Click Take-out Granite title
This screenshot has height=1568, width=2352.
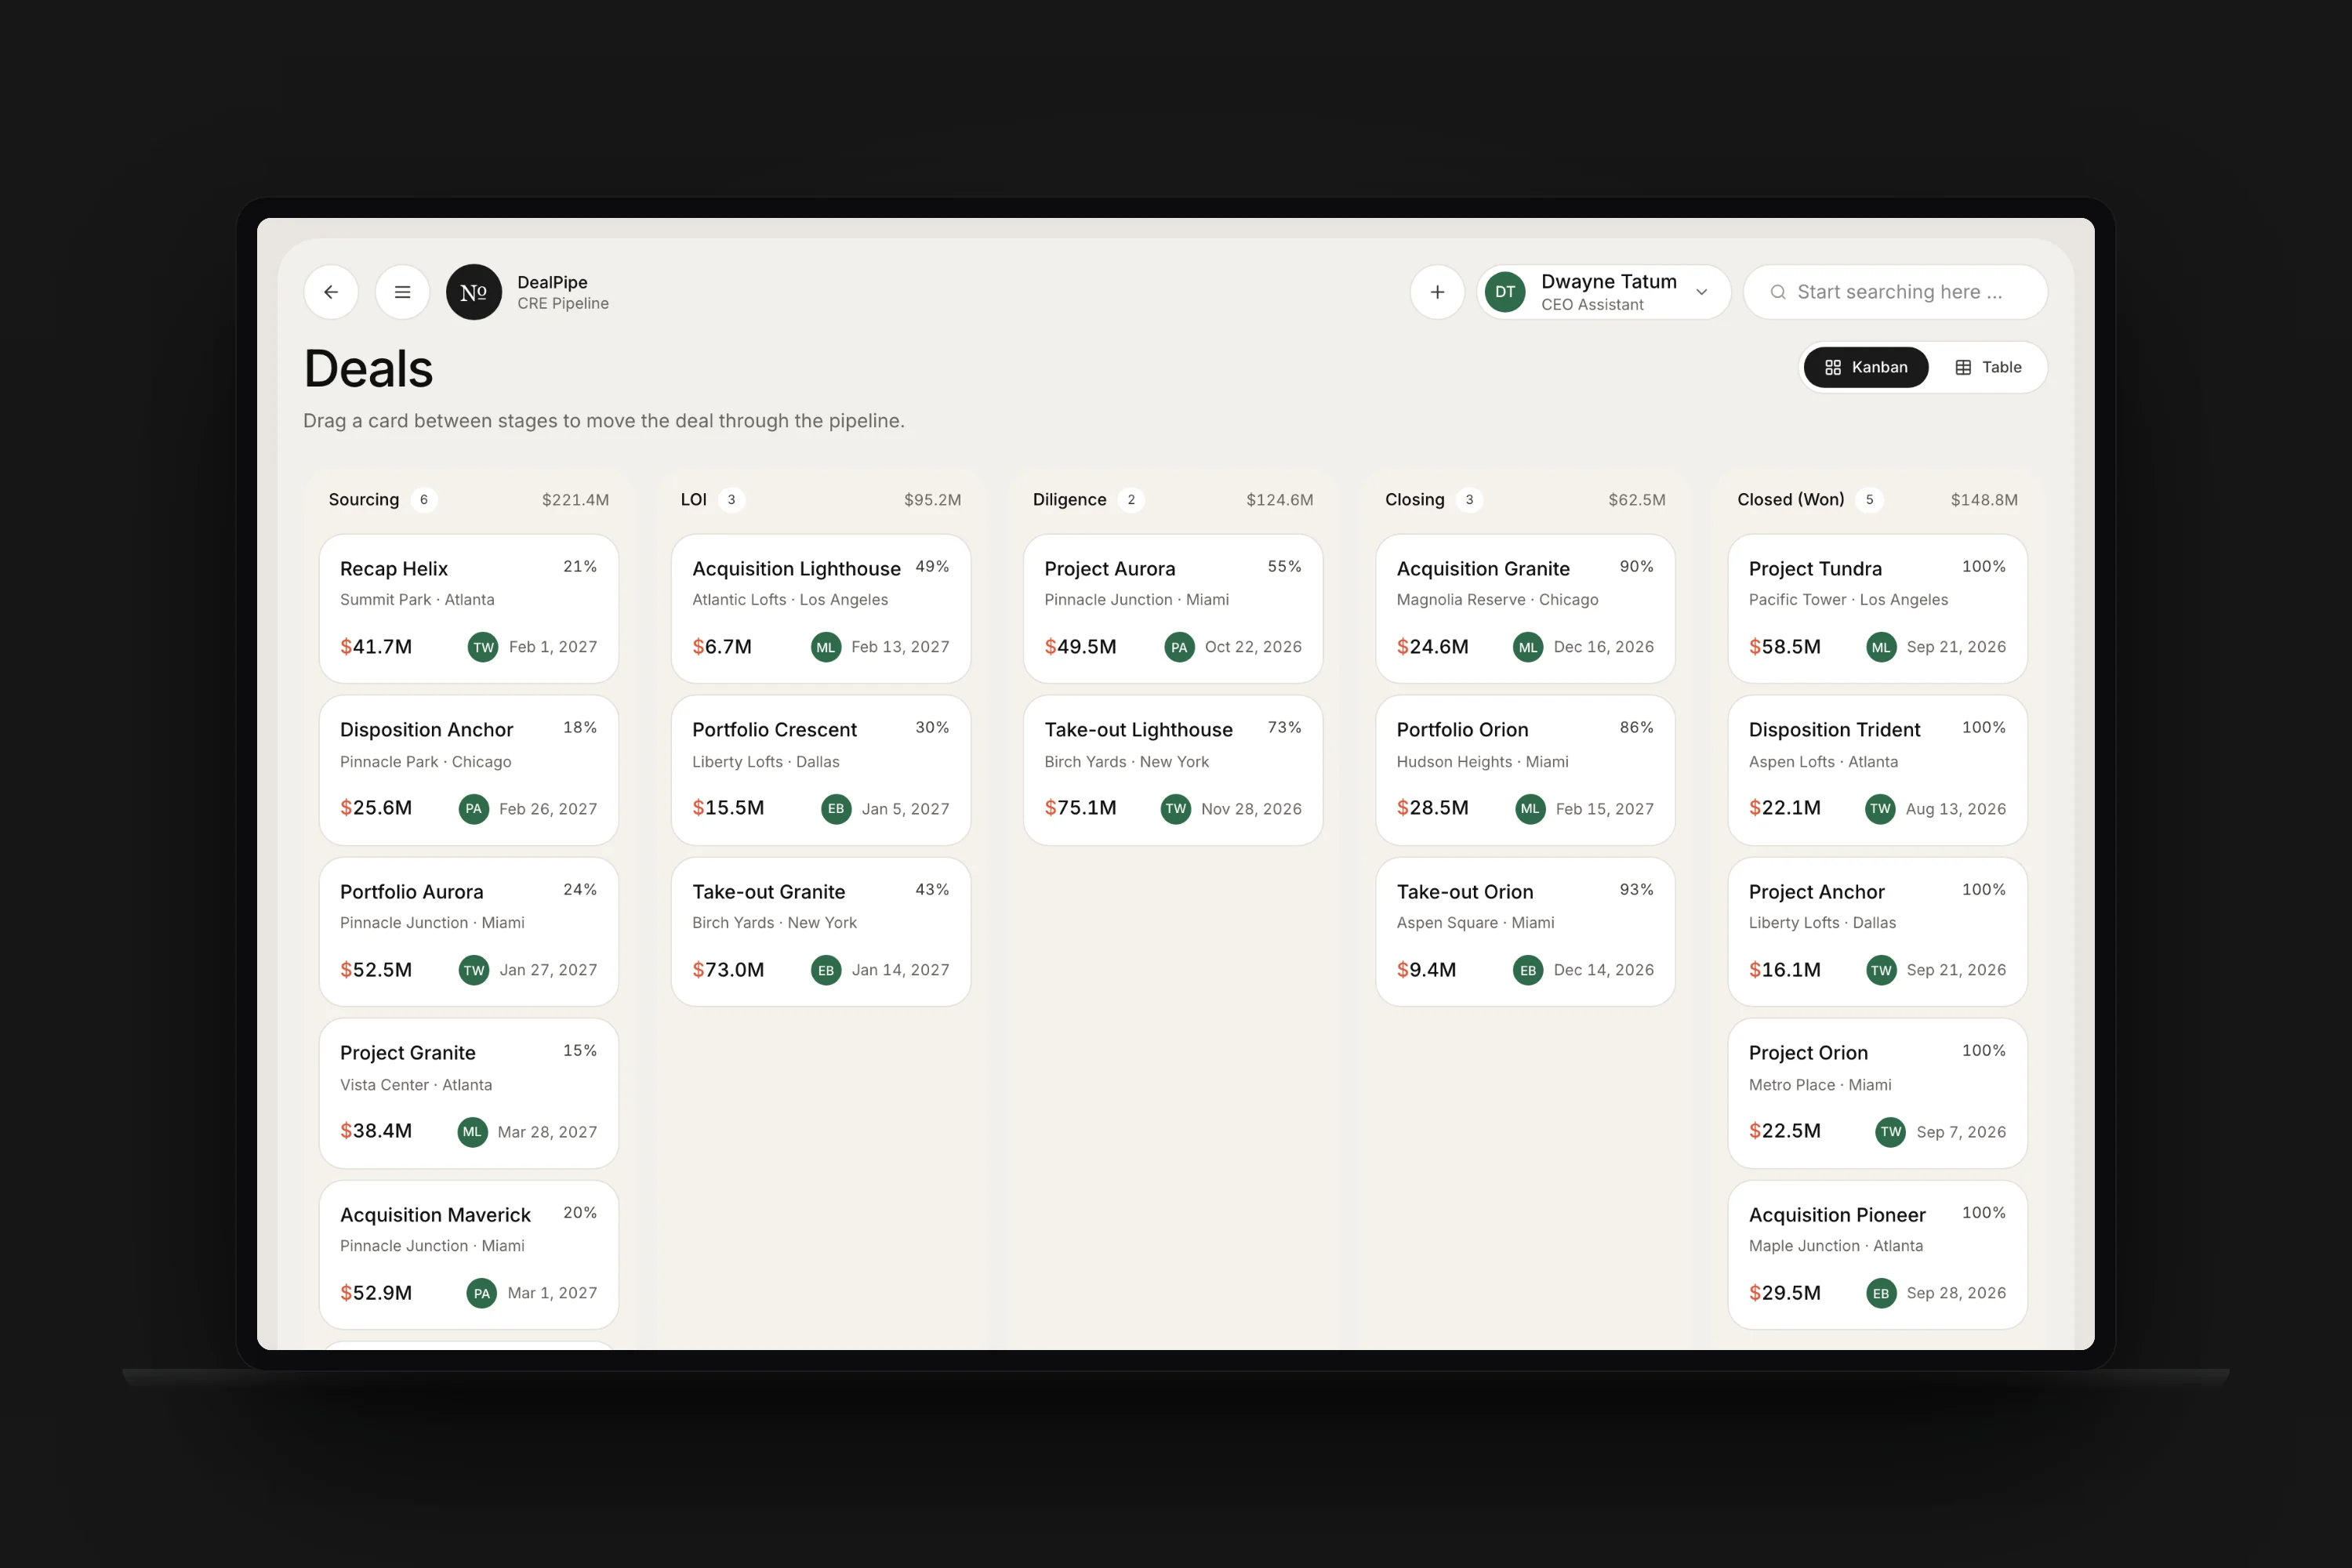point(768,891)
